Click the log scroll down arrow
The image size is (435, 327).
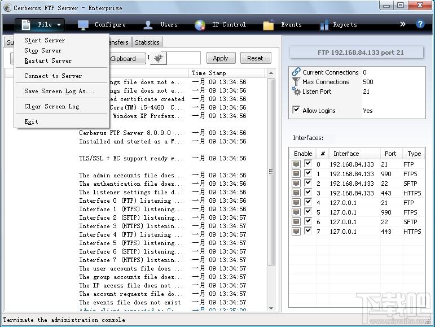click(271, 308)
